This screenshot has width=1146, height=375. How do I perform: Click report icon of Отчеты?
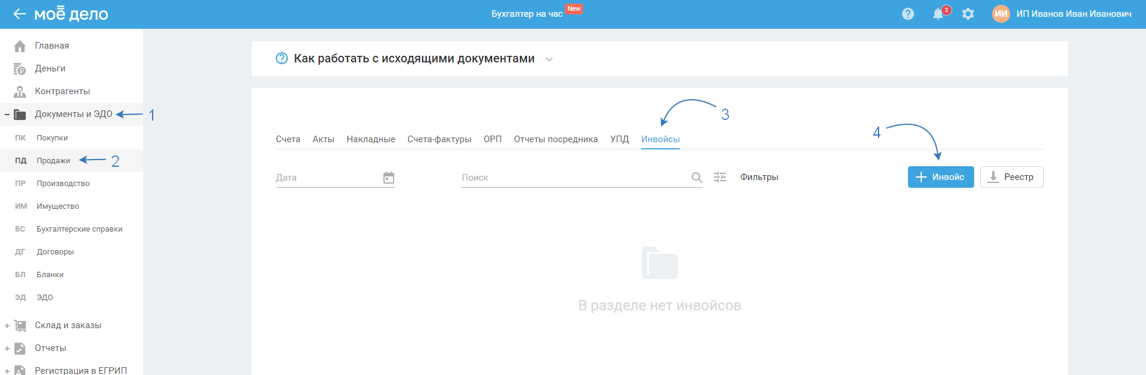(x=20, y=349)
